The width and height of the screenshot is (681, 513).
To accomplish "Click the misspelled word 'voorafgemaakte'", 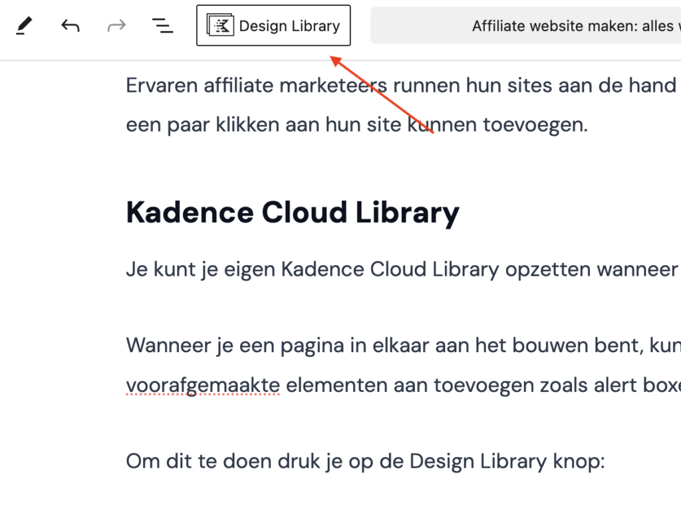I will tap(202, 384).
